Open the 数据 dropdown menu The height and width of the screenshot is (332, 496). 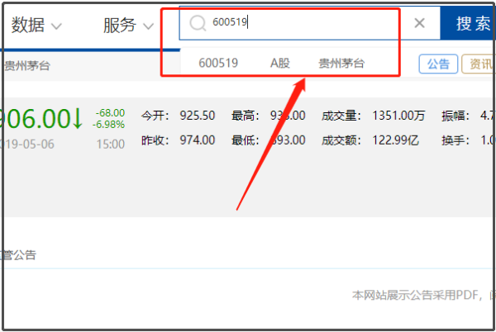pos(36,26)
